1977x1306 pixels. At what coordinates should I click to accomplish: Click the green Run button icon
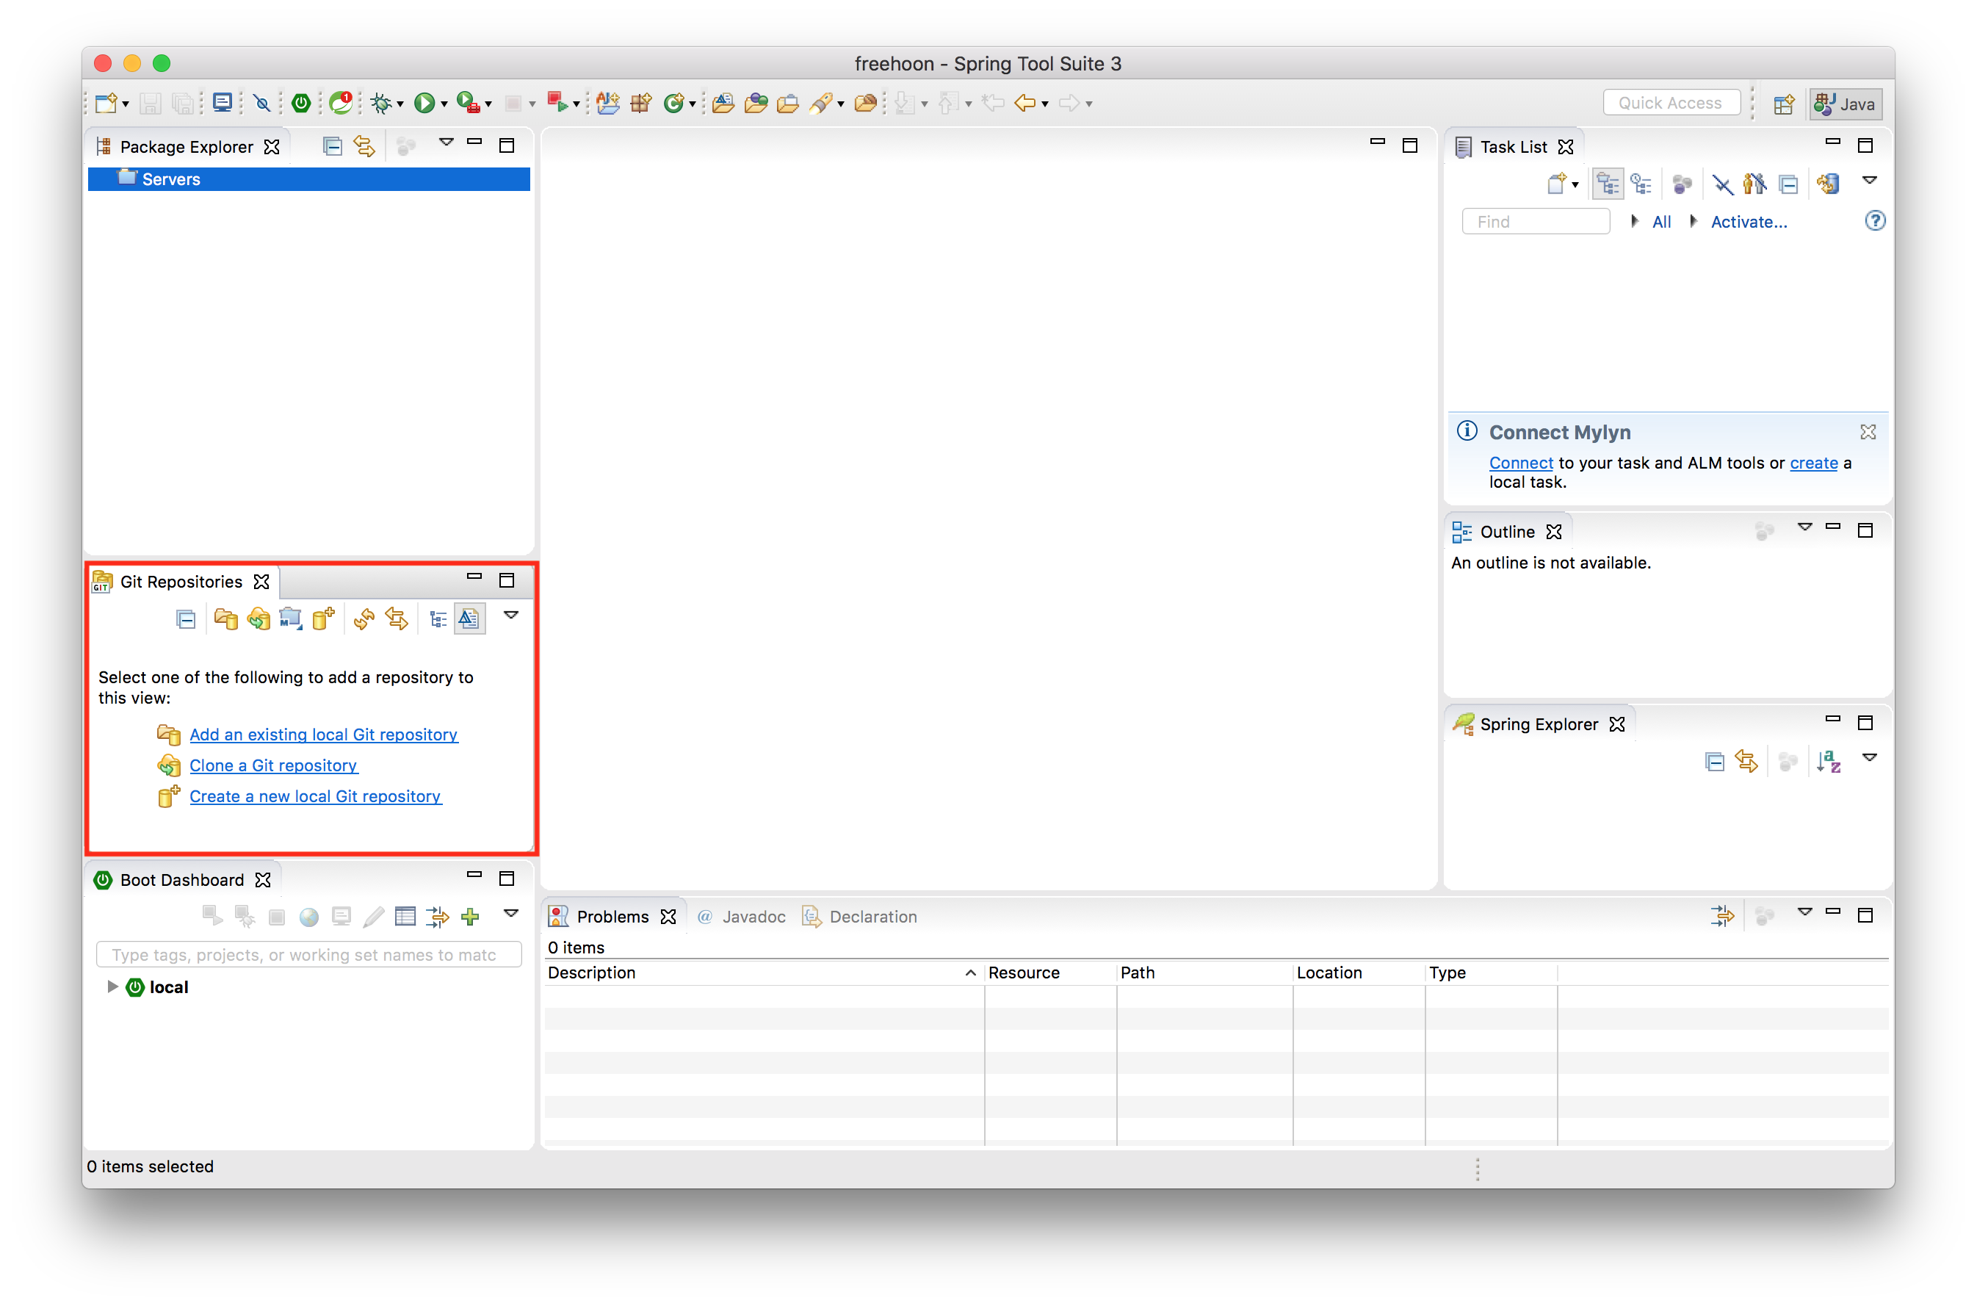coord(424,104)
